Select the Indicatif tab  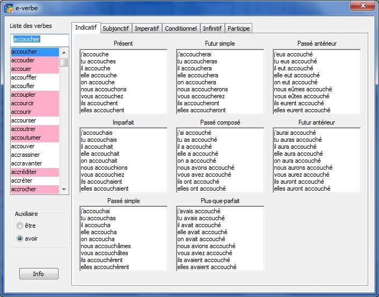point(86,27)
